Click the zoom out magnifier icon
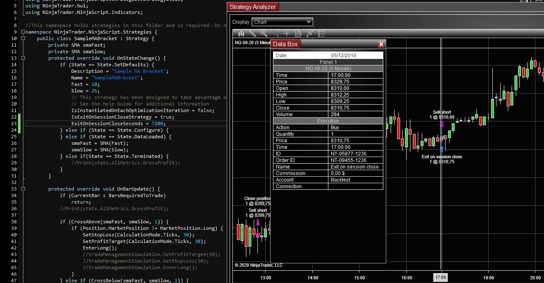The width and height of the screenshot is (544, 283). (275, 34)
